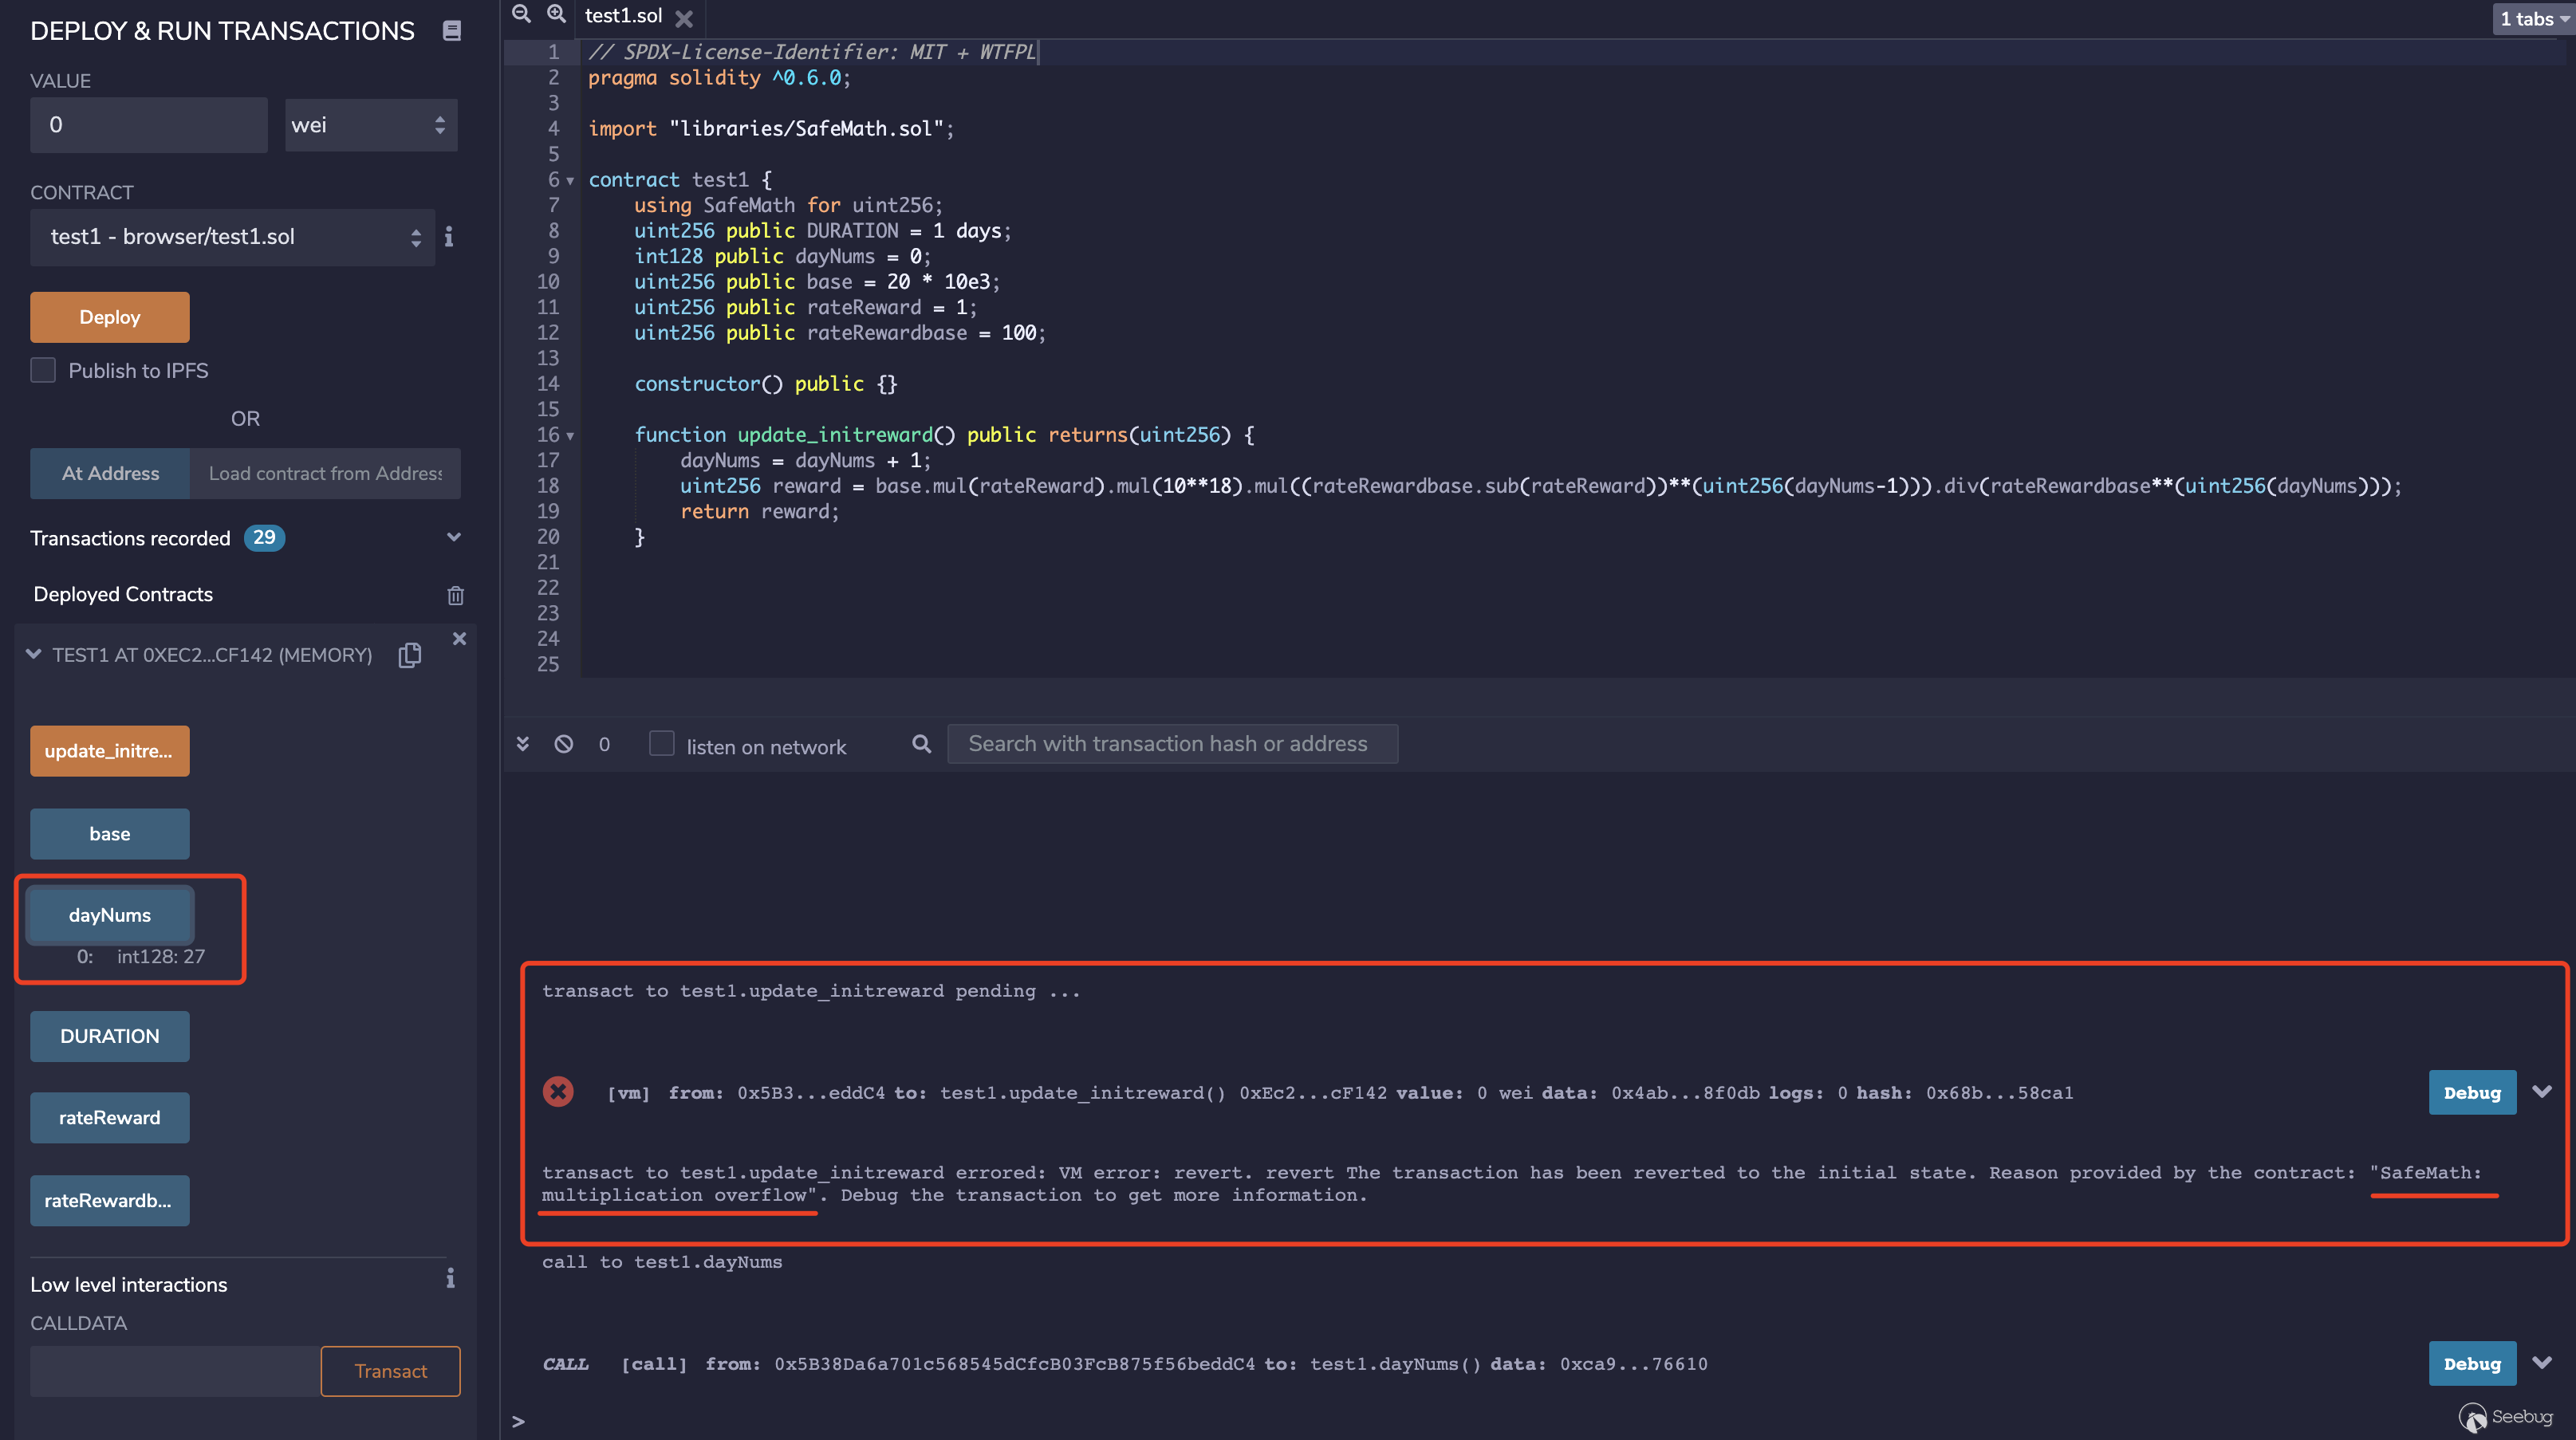Collapse the terminal panel with double chevron
Screen dimensions: 2576x1440
[x=522, y=744]
